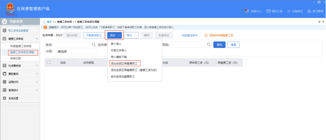Open 通知公告 notices
Screen dimensions: 326x140
pos(274,11)
